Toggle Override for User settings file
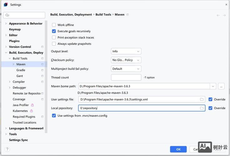The height and width of the screenshot is (156, 230). tap(211, 99)
